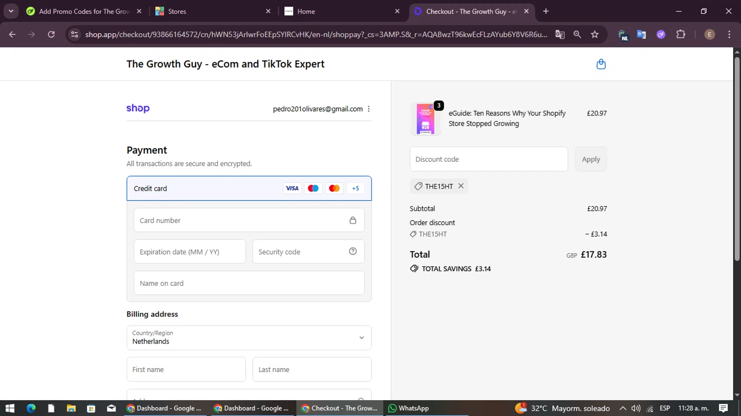Open the Extensions puzzle icon
Screen dimensions: 741x416
point(681,35)
